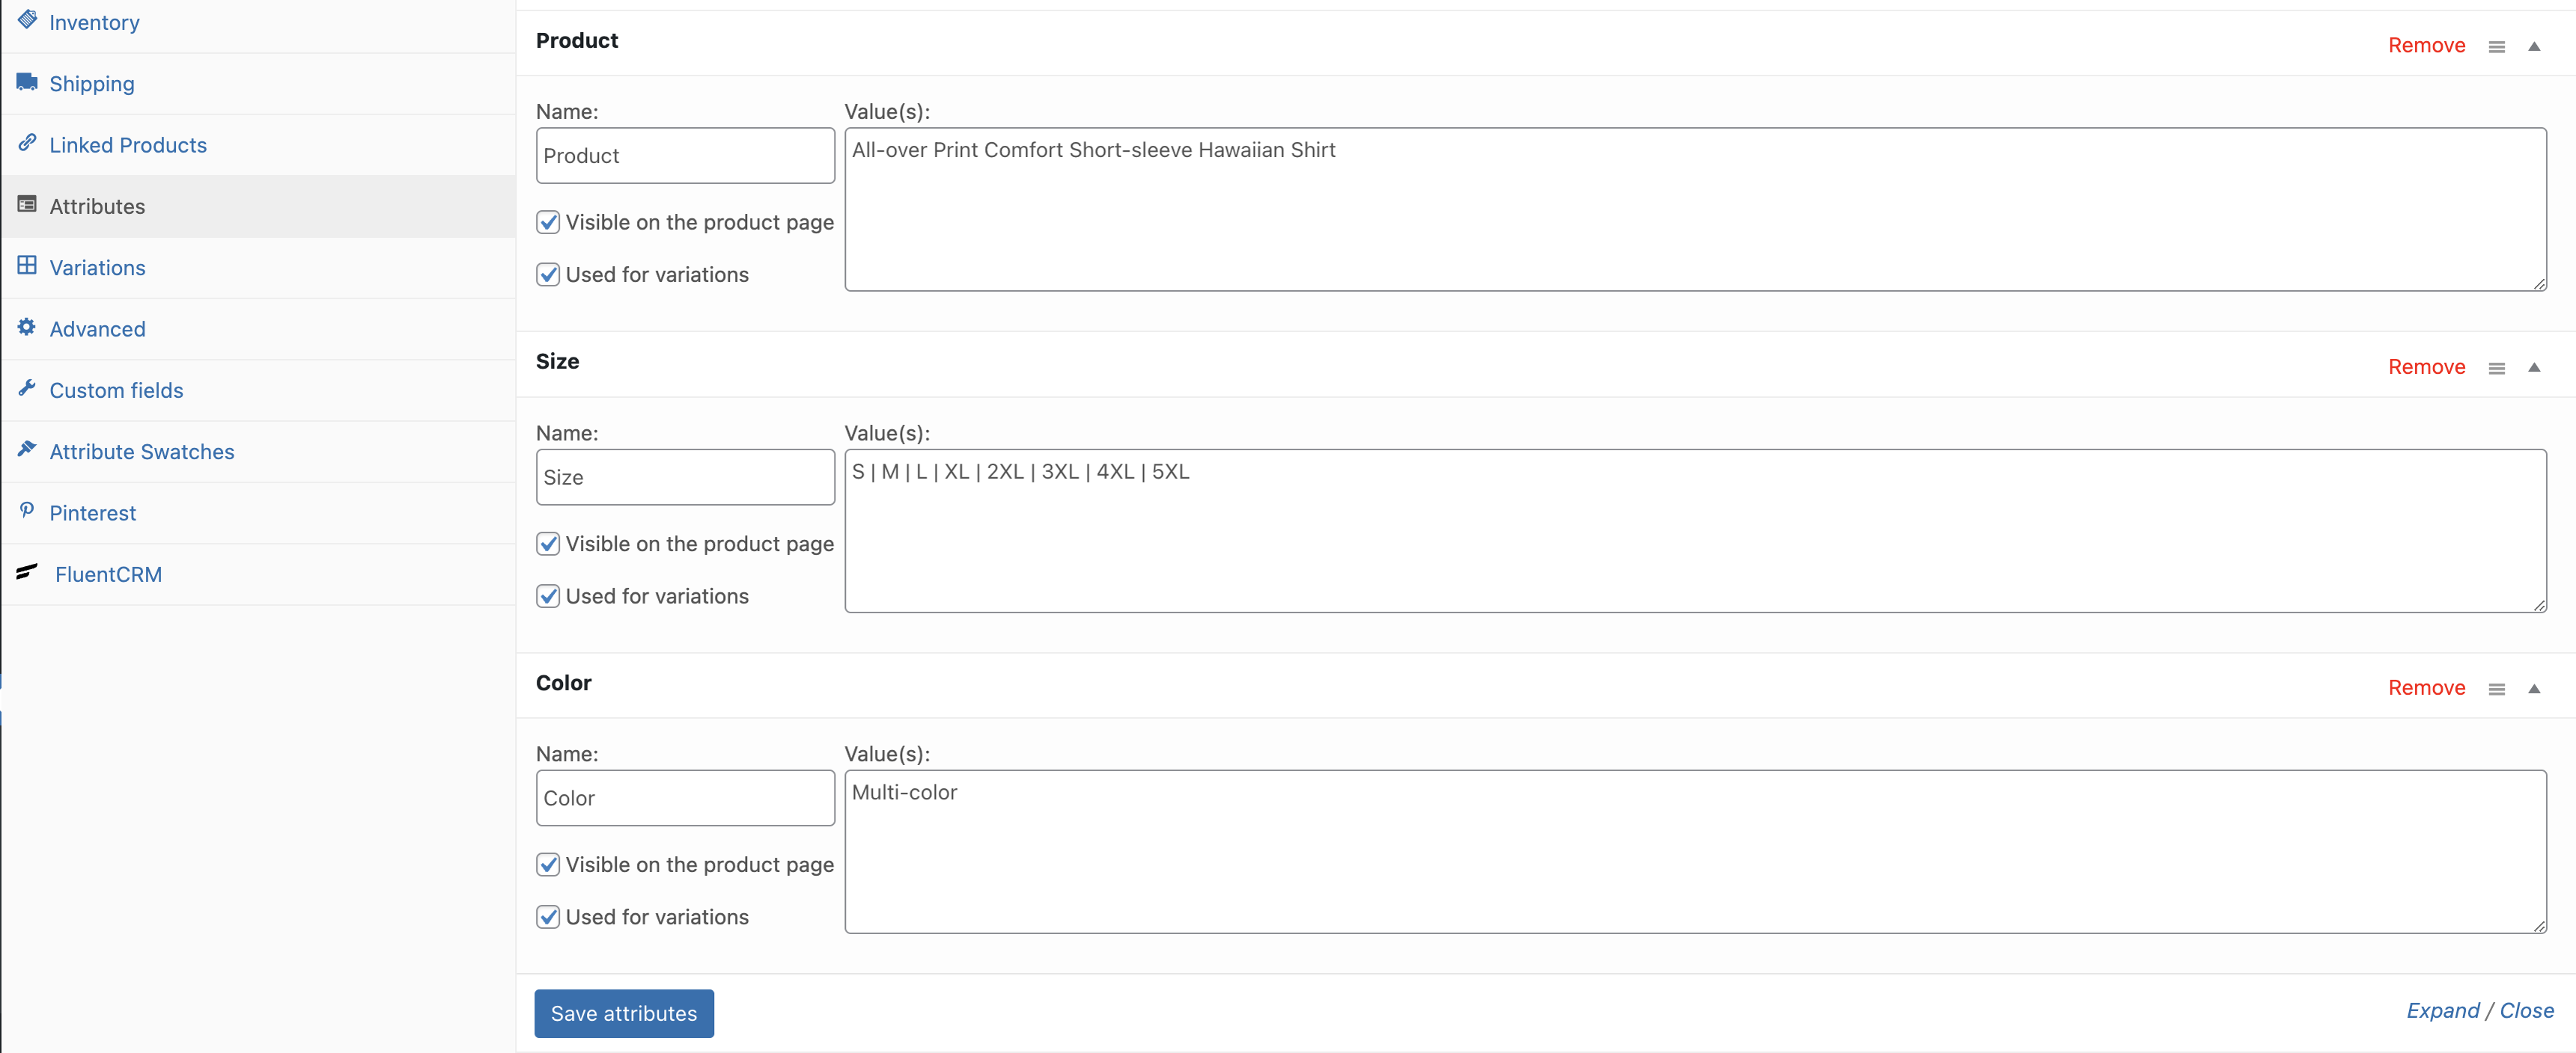The width and height of the screenshot is (2576, 1053).
Task: Uncheck Product's Visible on the product page
Action: (x=548, y=222)
